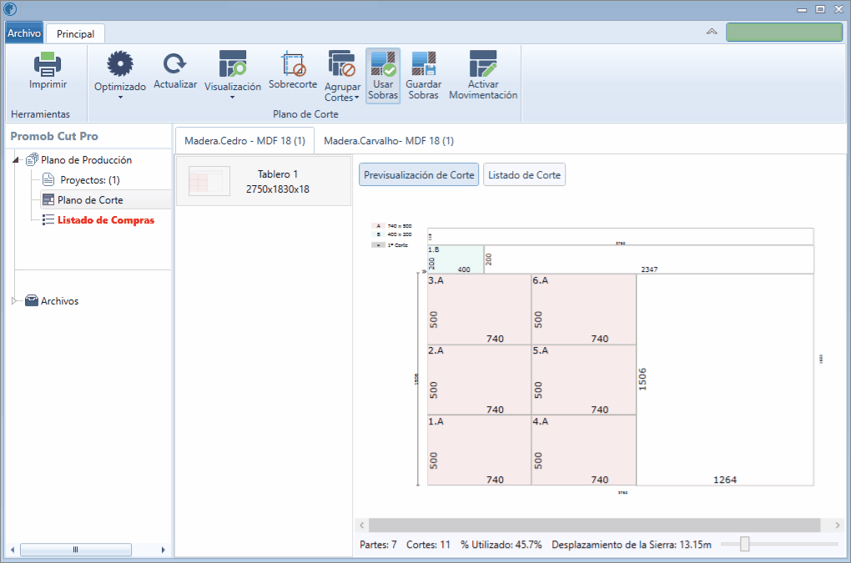The image size is (851, 563).
Task: Click the Promob application logo icon
Action: click(10, 8)
